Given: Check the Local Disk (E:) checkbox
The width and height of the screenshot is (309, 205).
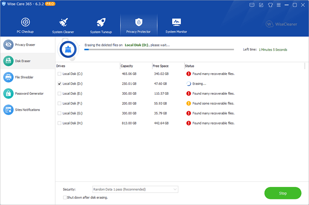Looking at the screenshot, I should (x=59, y=94).
